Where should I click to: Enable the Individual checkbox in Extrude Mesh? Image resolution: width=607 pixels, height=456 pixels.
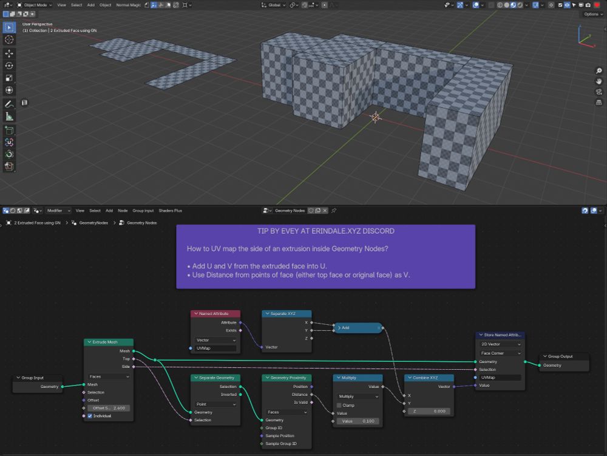pyautogui.click(x=90, y=415)
